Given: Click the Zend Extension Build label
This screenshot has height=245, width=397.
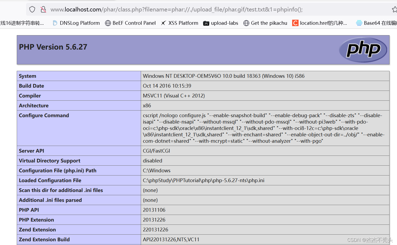Looking at the screenshot, I should pyautogui.click(x=44, y=240).
